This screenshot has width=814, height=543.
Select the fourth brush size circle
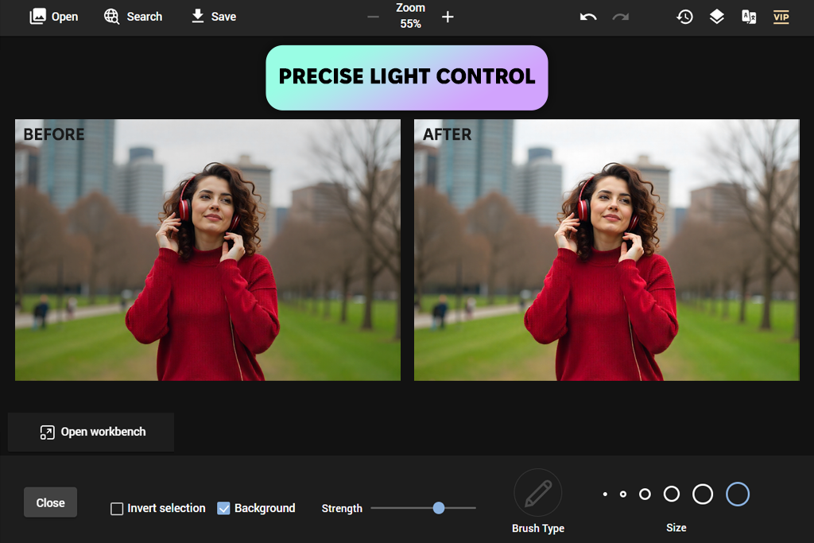tap(671, 494)
